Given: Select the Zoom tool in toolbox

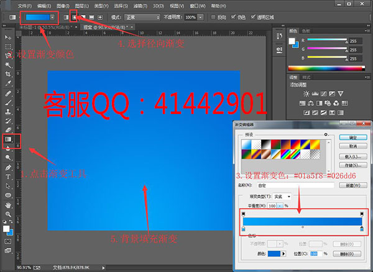Looking at the screenshot, I should point(8,214).
